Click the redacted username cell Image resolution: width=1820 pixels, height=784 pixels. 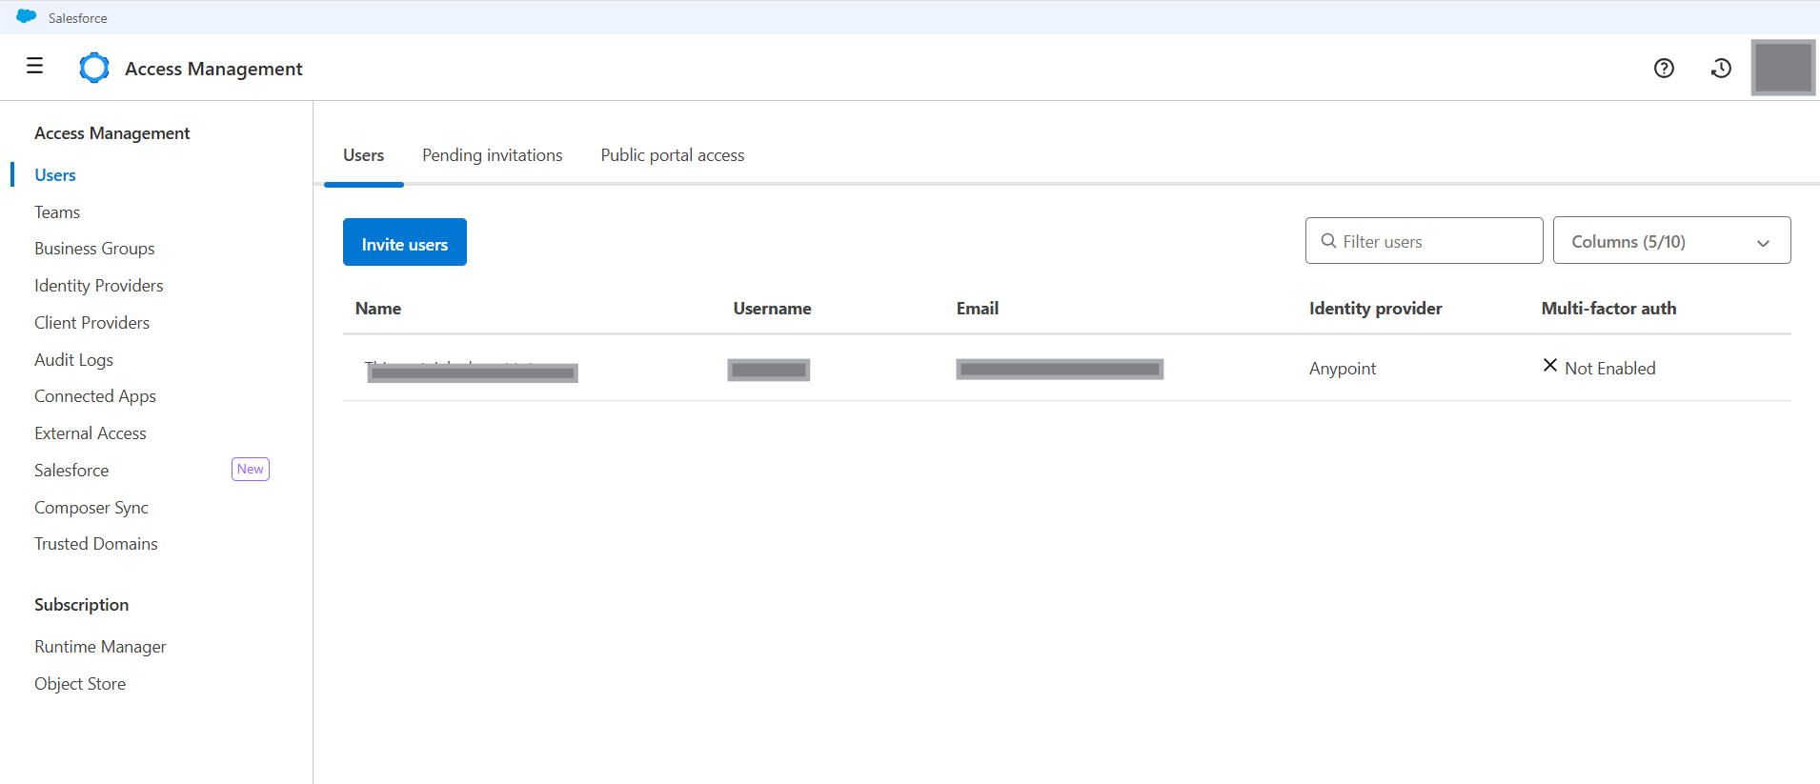tap(769, 370)
